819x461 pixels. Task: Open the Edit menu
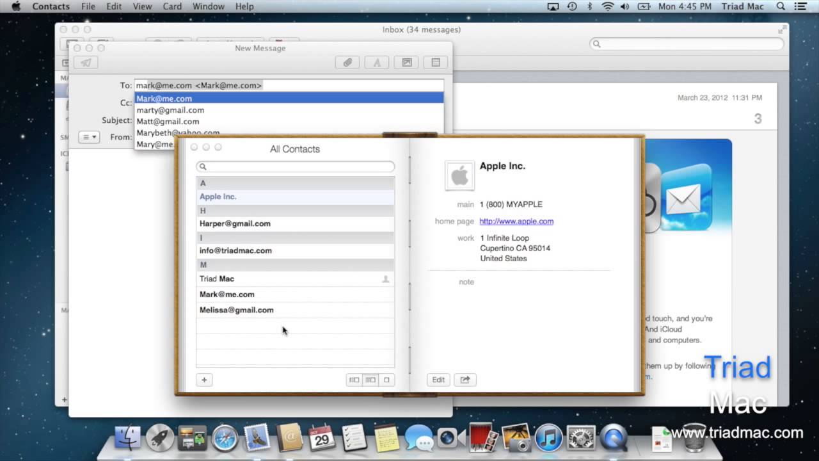(x=114, y=6)
